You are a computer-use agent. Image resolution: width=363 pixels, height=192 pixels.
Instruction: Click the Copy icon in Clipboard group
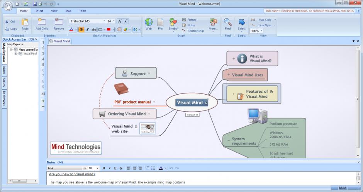click(7, 29)
